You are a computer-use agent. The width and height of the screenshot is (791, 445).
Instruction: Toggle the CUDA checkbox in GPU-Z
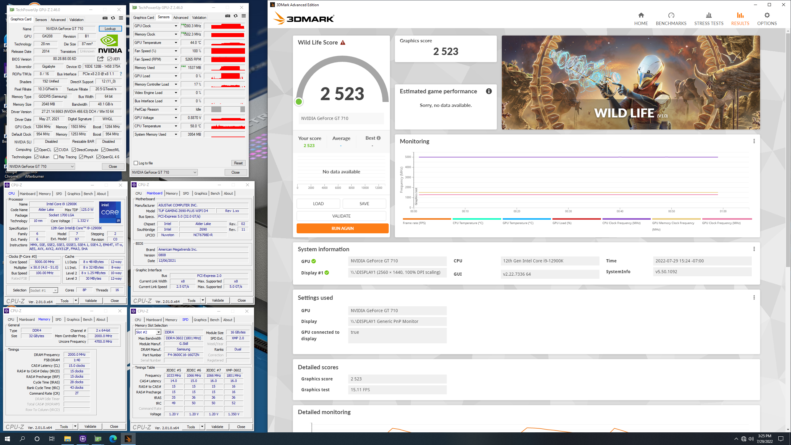click(56, 150)
